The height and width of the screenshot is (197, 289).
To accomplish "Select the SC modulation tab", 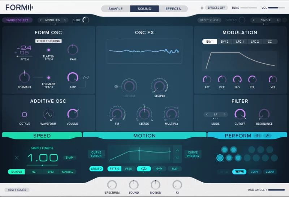I will pos(270,42).
